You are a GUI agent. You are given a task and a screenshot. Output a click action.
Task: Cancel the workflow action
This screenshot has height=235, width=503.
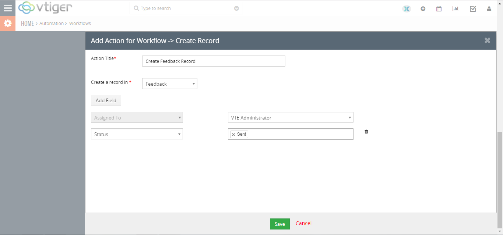(303, 223)
